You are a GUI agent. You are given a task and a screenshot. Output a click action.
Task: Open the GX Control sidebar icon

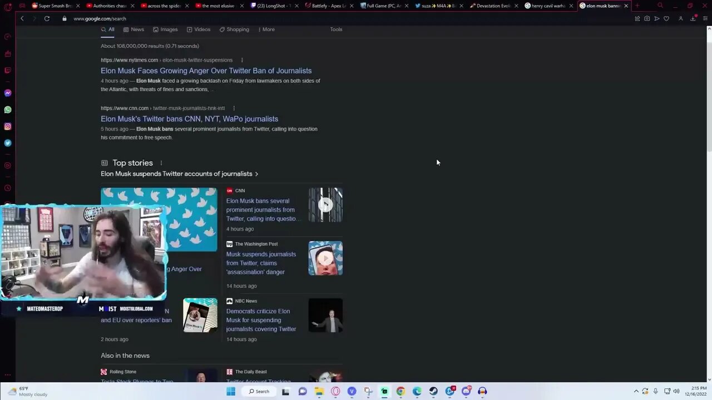8,37
